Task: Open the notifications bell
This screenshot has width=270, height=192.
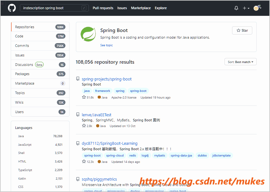Action: (x=236, y=8)
